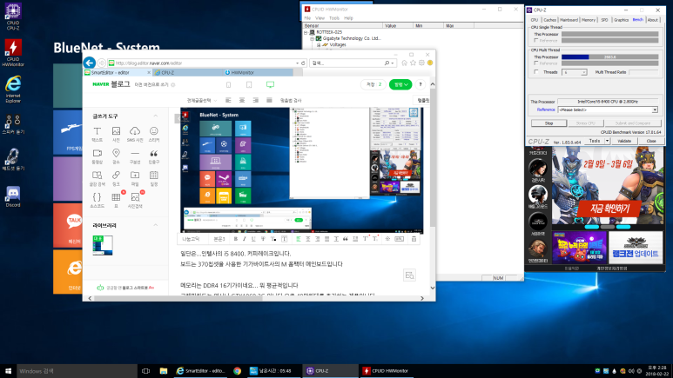Open the Schedule calendar tool

tap(153, 178)
